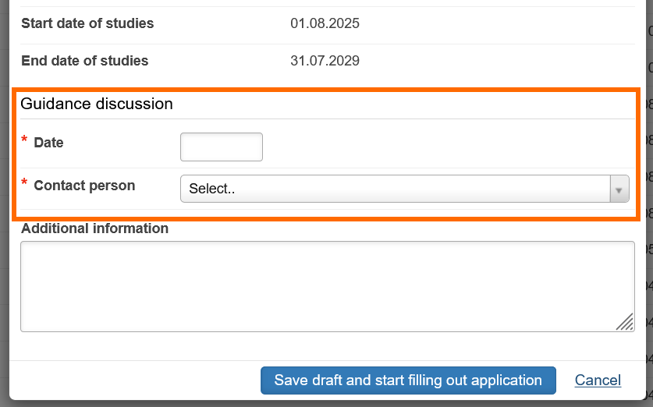Click empty footer space left of Save draft button
The width and height of the screenshot is (653, 407).
[133, 380]
